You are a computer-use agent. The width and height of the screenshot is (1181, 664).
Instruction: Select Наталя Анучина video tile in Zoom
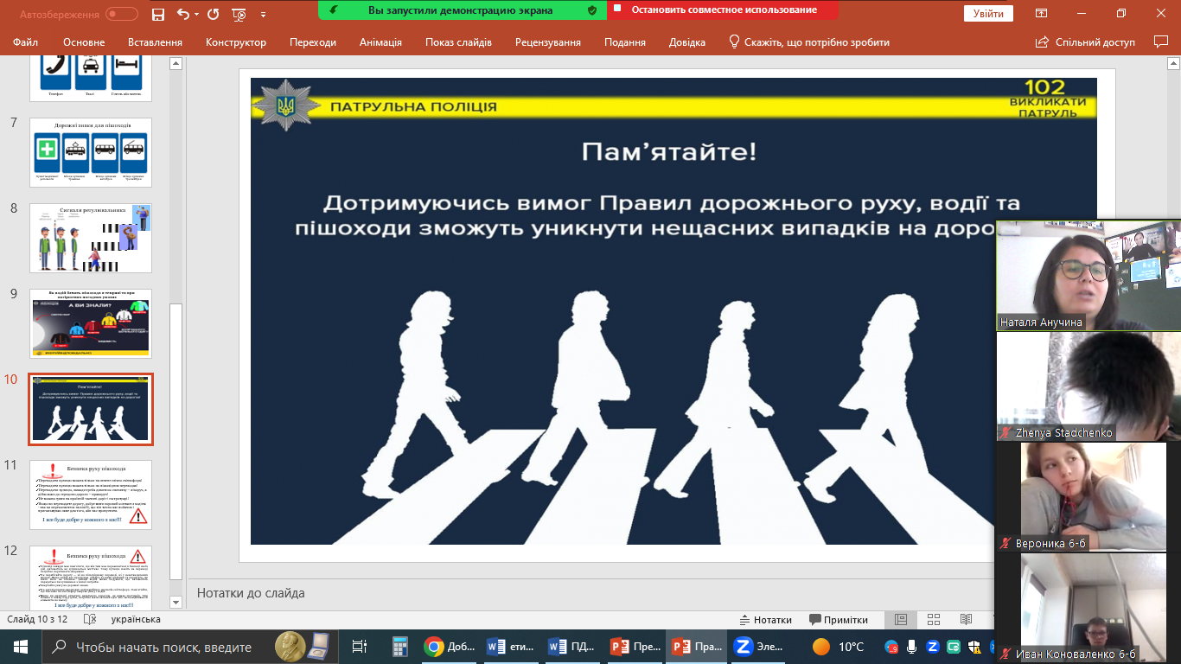coord(1088,275)
